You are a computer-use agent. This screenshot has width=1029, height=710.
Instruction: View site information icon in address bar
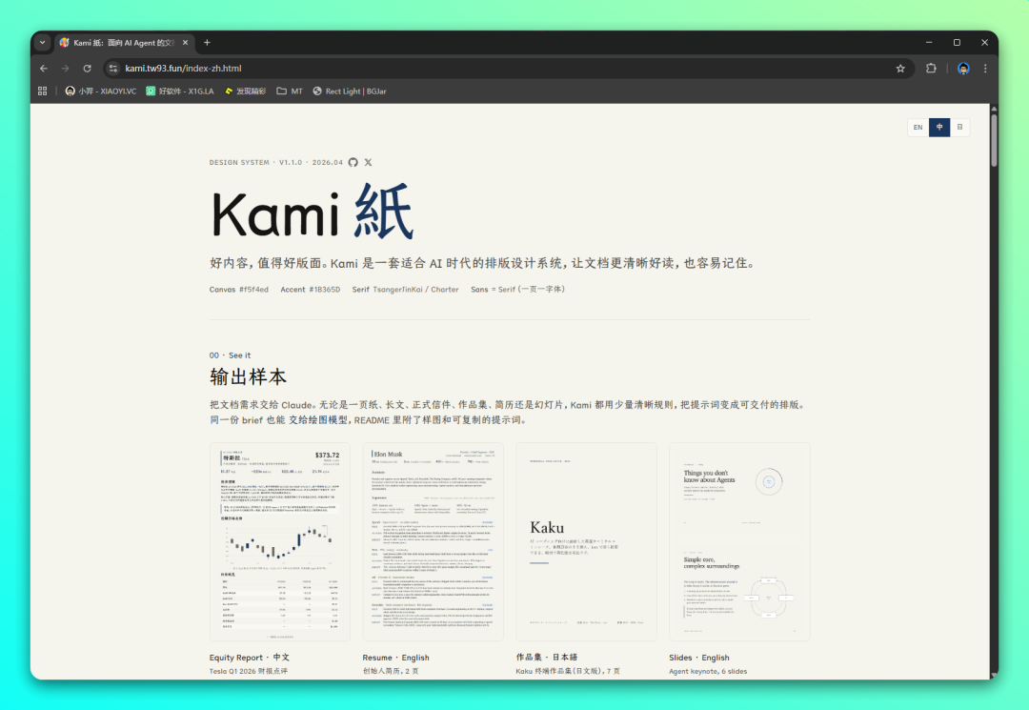tap(112, 69)
